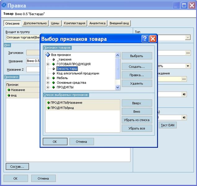Screen dimensions: 197x186
Task: Open the Тип dropdown in Правка window
Action: [188, 38]
